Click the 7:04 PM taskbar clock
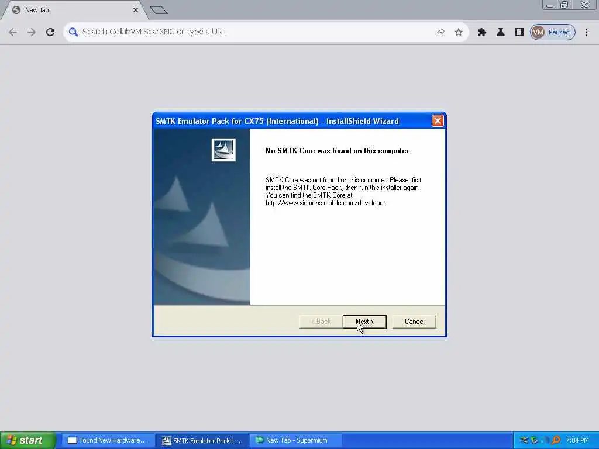Screen dimensions: 599x449 577,441
